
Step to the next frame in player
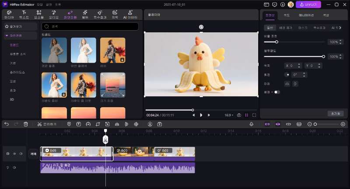[209, 115]
